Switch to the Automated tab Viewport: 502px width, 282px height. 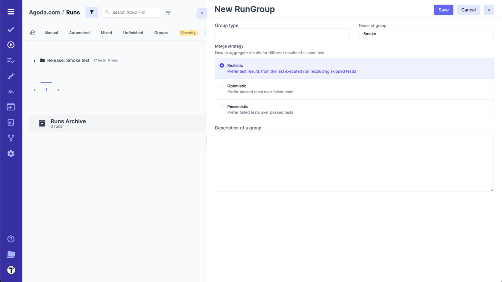pyautogui.click(x=79, y=33)
